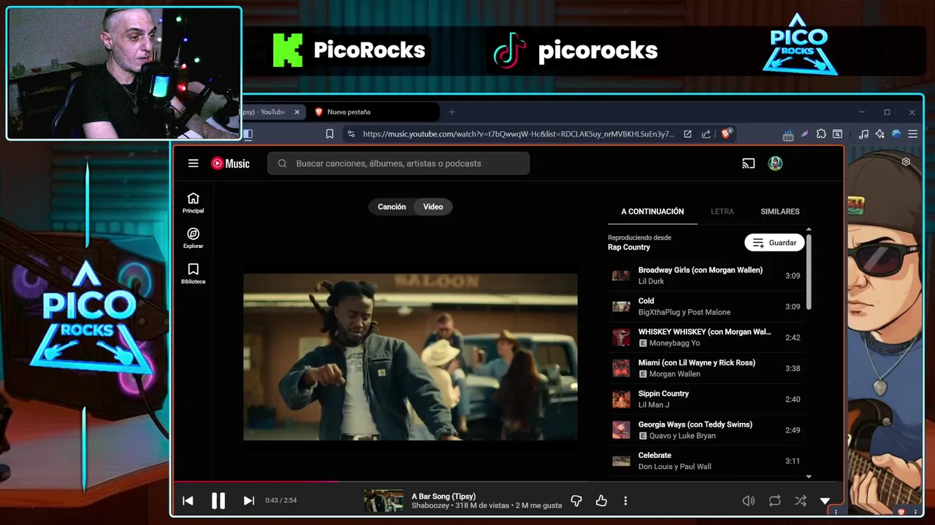
Task: Click Broadway Girls album thumbnail
Action: [621, 276]
